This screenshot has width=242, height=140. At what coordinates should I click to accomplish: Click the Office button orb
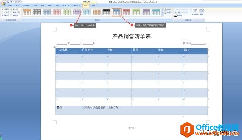[3, 3]
